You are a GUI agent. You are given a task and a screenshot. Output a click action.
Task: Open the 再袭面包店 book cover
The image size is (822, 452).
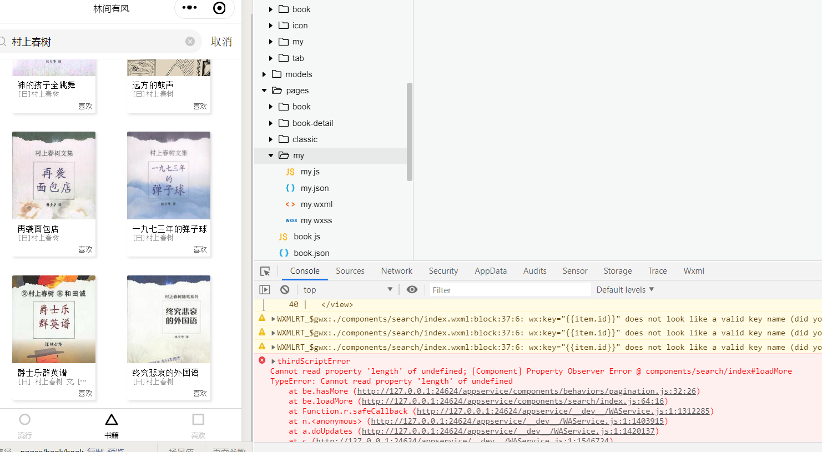coord(54,175)
